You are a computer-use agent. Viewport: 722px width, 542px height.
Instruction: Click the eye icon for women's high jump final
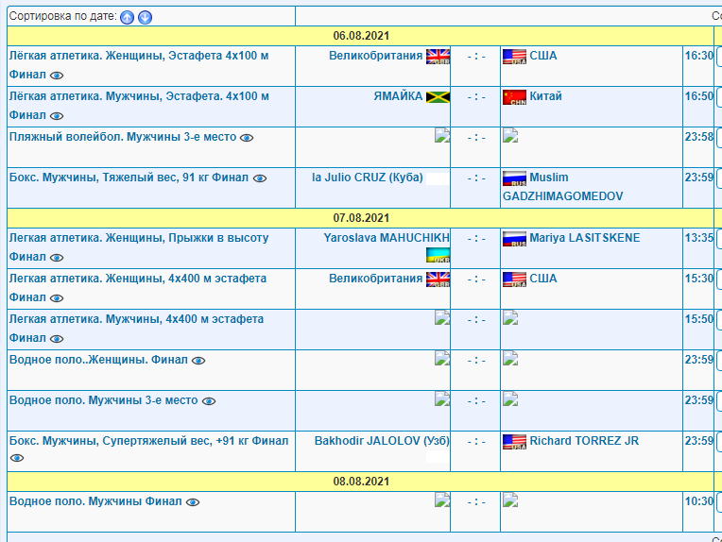click(x=57, y=258)
